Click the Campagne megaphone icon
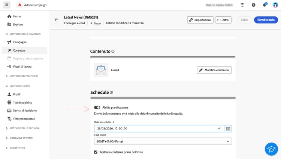 (9, 42)
